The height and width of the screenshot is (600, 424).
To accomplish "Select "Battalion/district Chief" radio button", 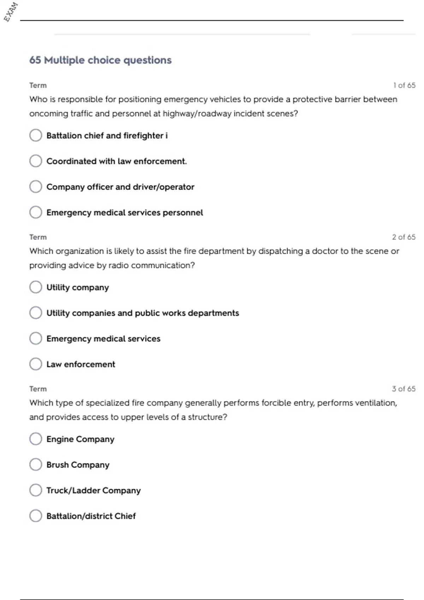I will tap(36, 516).
